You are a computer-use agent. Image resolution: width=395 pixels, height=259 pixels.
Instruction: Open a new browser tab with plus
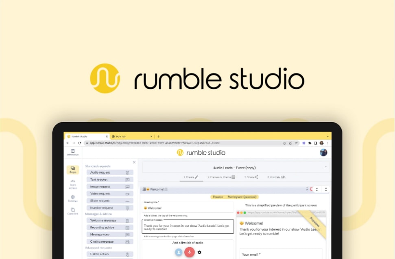pos(158,136)
